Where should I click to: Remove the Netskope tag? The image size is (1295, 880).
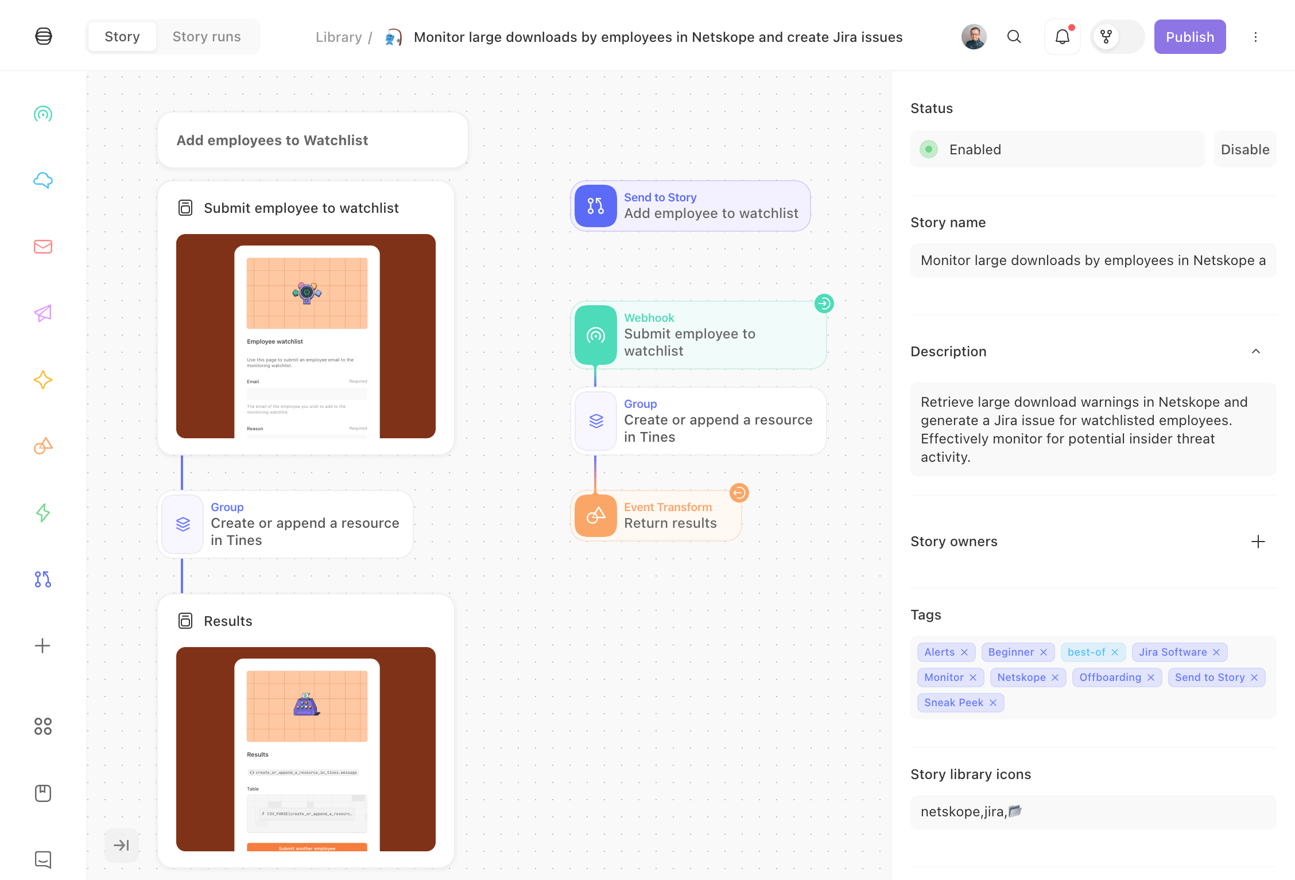coord(1055,677)
